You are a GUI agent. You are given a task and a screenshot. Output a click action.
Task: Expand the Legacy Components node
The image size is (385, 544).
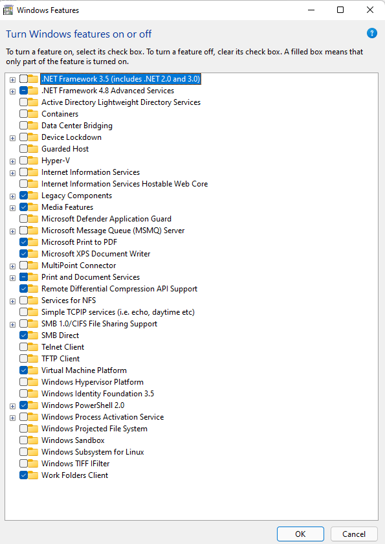pyautogui.click(x=12, y=196)
